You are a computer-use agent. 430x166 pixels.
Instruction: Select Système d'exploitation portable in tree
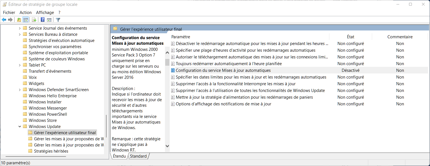(58, 53)
